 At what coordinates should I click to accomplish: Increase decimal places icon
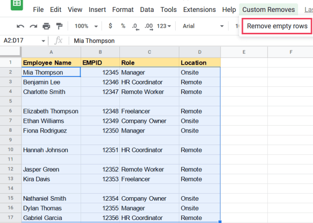[149, 26]
